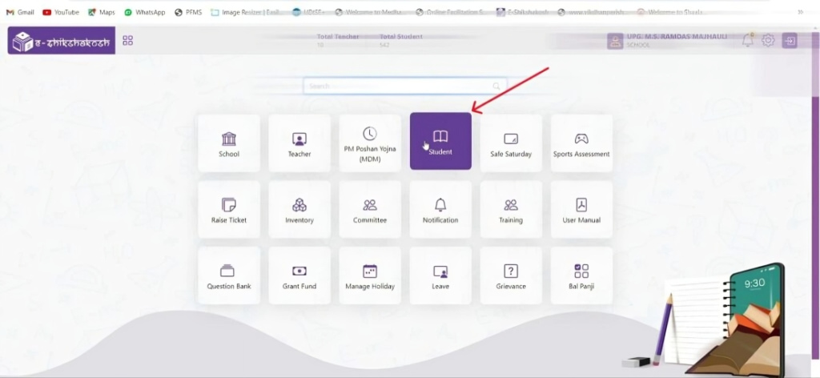Open the Teacher module tile
The width and height of the screenshot is (820, 378).
(299, 143)
